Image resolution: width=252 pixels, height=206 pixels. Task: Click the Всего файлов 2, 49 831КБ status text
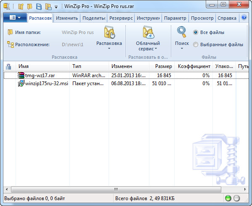tap(145, 198)
